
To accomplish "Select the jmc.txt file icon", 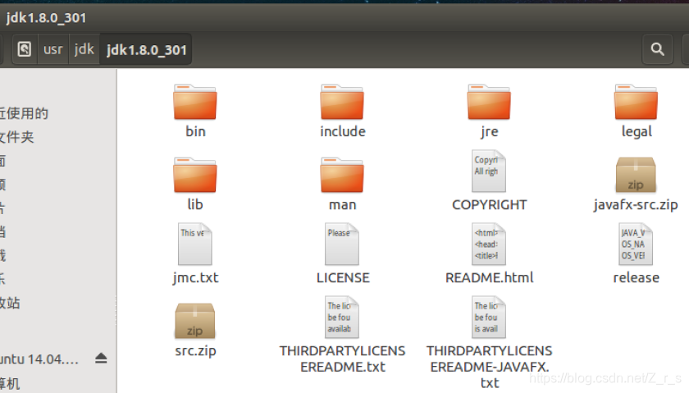I will [195, 244].
